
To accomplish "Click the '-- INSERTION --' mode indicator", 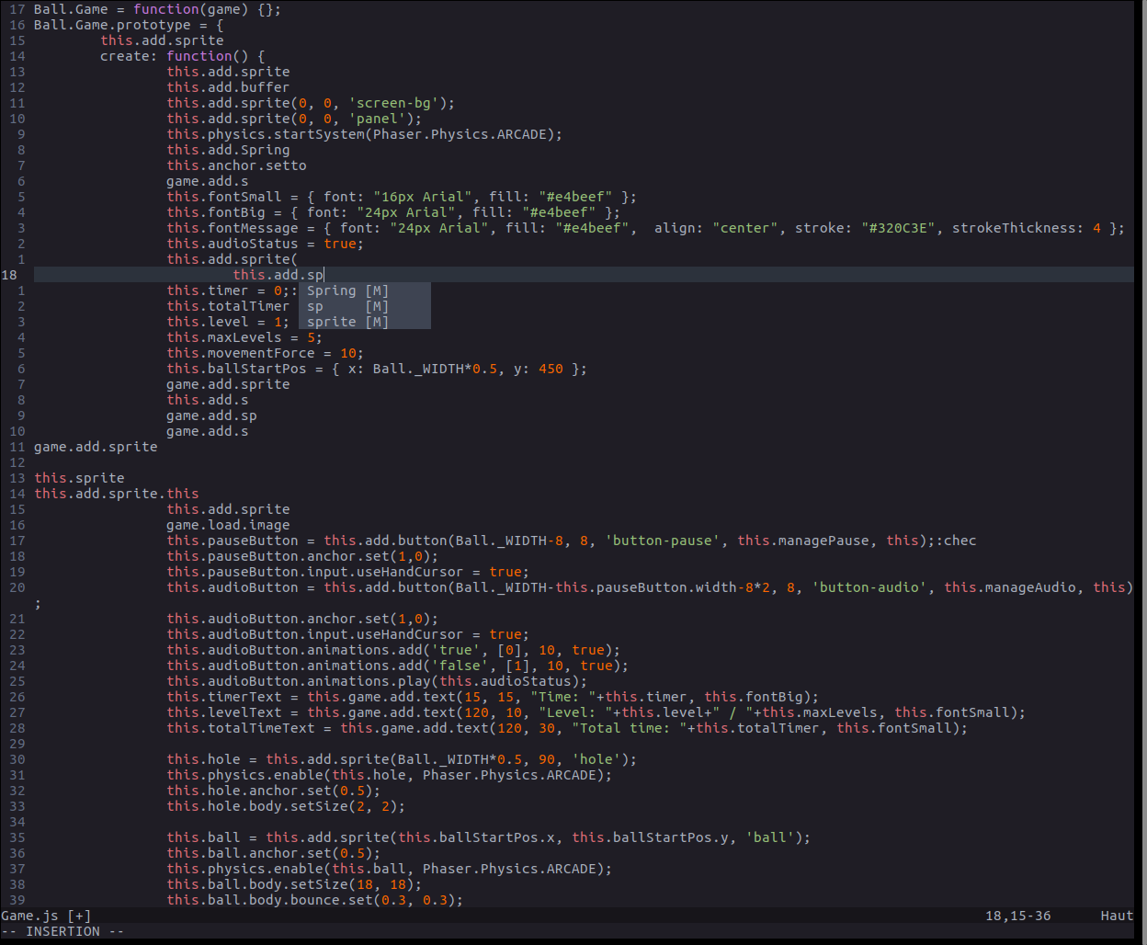I will click(x=62, y=931).
